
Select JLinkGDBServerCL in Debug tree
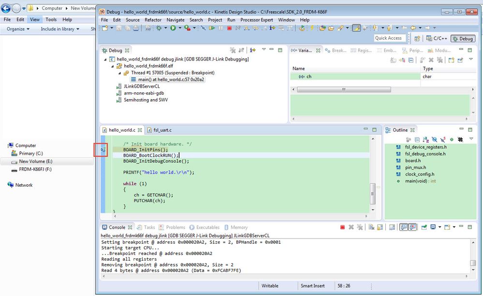coord(138,86)
